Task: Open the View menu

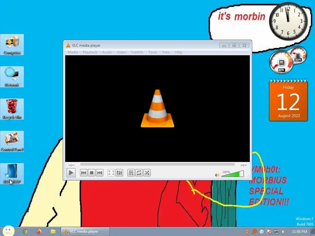Action: tap(166, 52)
